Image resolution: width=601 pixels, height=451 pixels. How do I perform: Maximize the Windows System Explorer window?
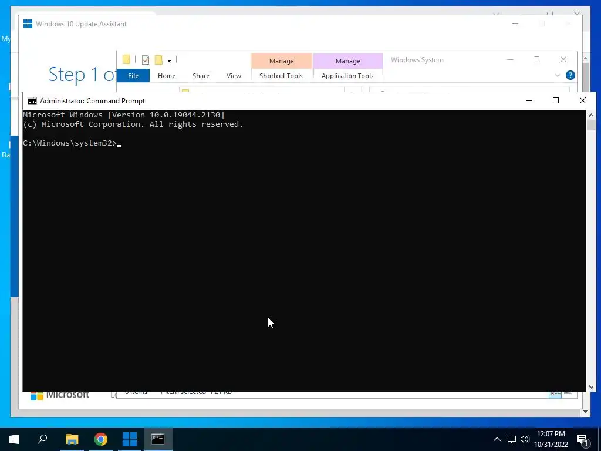[x=536, y=59]
